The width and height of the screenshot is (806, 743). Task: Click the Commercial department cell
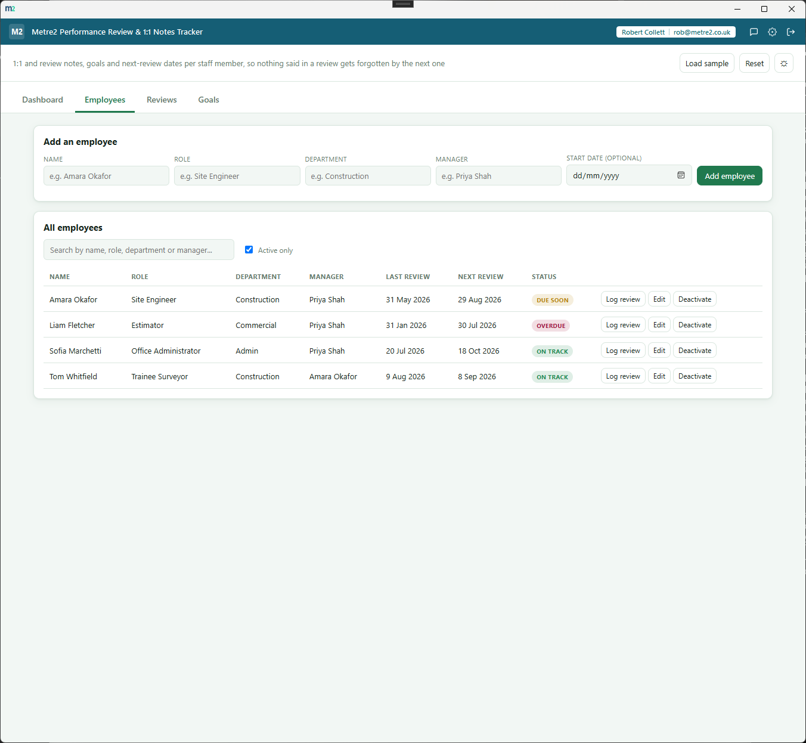(x=256, y=325)
